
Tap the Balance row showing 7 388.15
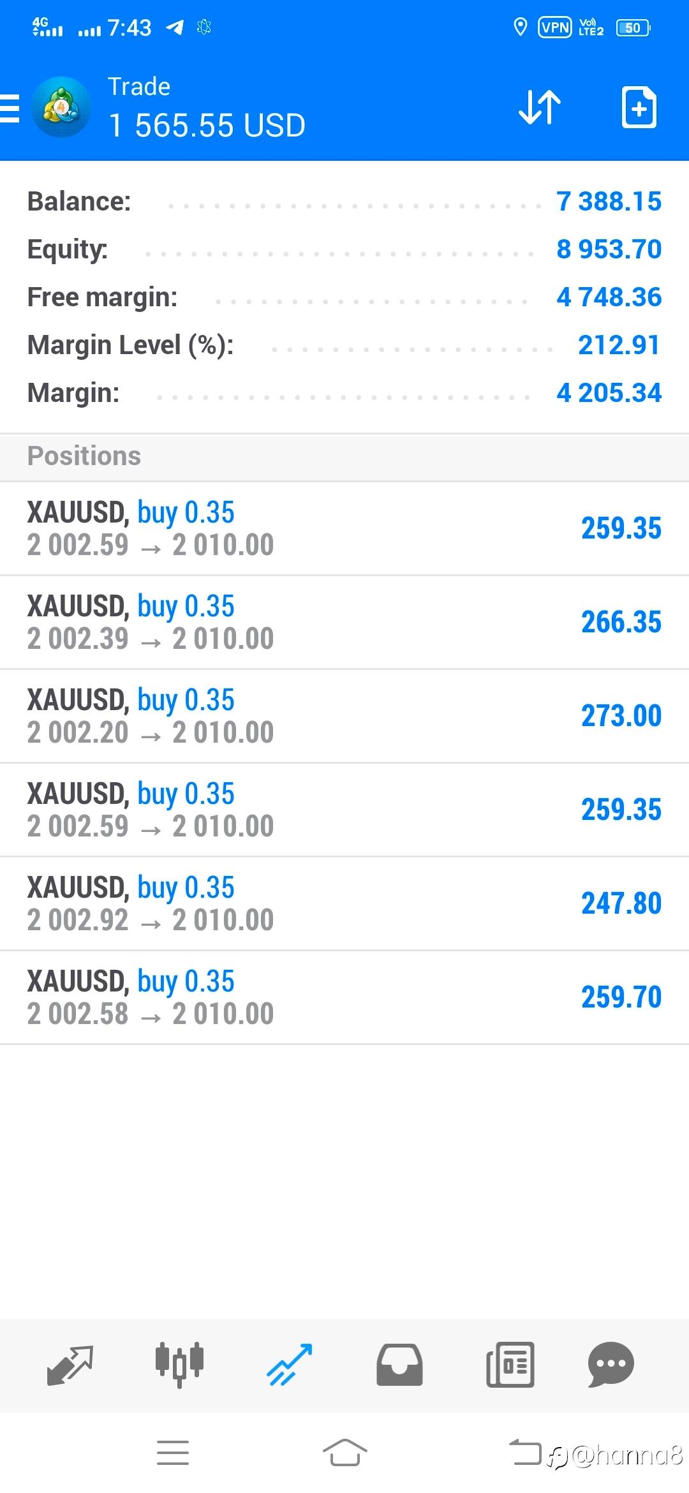[344, 202]
